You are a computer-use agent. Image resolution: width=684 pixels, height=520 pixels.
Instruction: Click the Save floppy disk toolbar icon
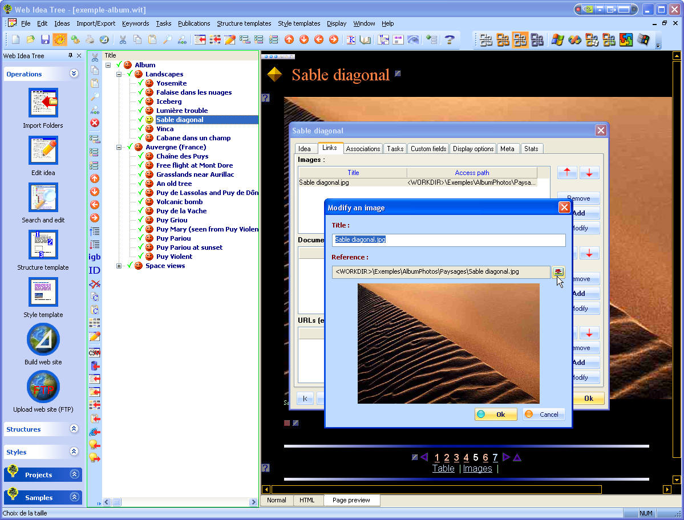coord(45,39)
